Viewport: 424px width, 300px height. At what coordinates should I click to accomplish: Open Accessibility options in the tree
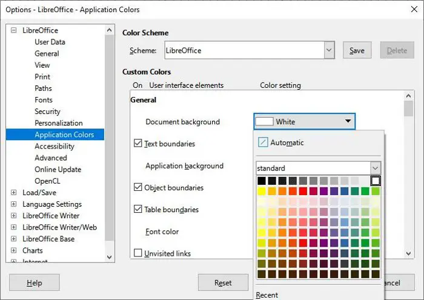[x=55, y=146]
